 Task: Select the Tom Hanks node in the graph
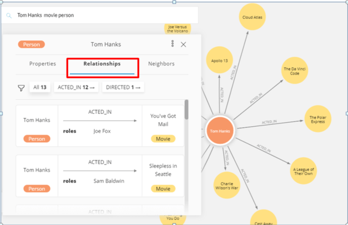tap(220, 131)
